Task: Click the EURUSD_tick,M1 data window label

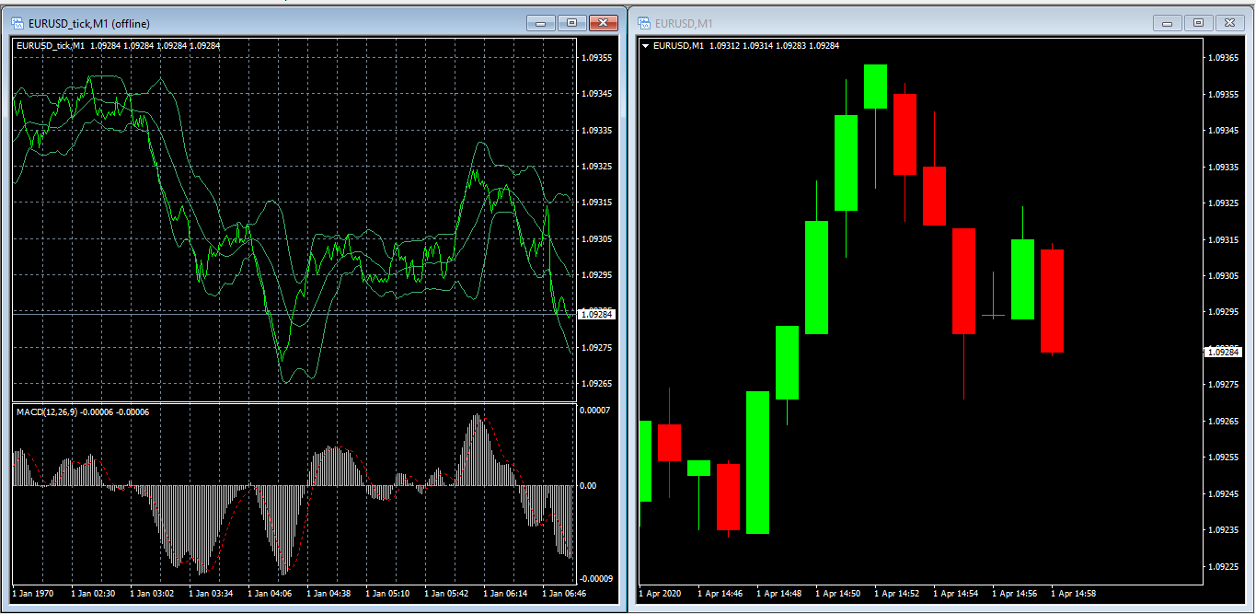Action: point(51,44)
